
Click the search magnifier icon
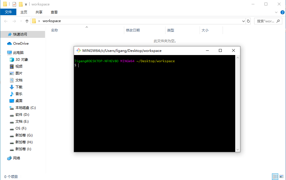[278, 21]
